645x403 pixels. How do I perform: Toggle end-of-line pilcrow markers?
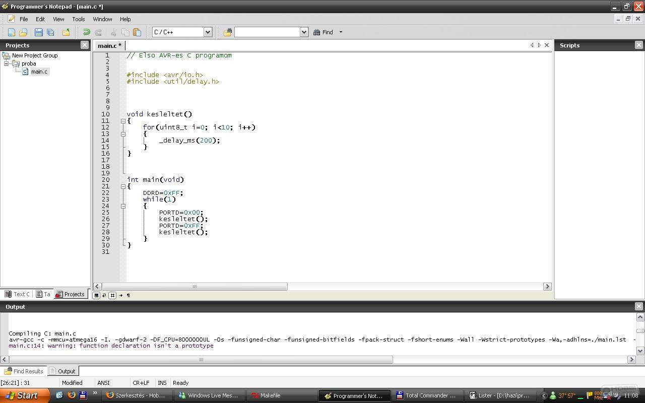[128, 295]
